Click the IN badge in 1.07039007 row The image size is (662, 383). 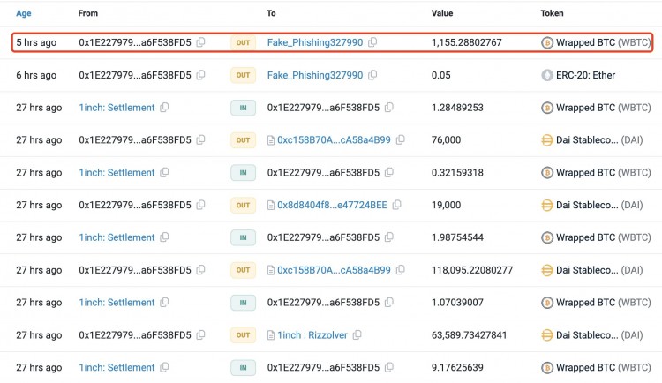(244, 303)
